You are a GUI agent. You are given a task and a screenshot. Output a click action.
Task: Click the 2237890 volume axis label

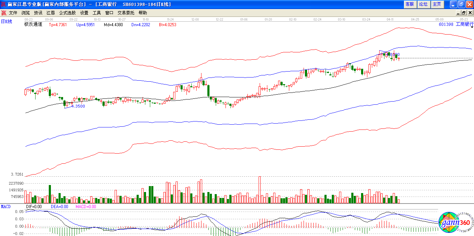coord(16,183)
